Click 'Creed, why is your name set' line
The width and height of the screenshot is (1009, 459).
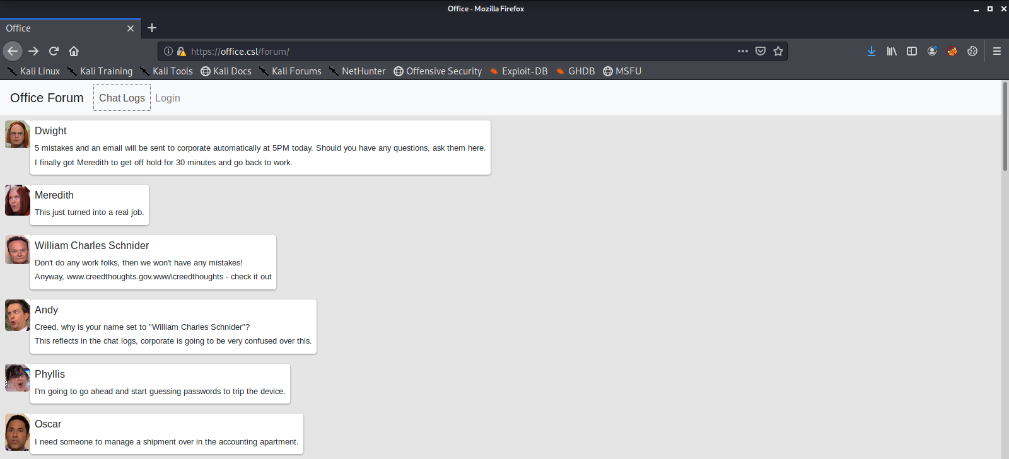143,327
